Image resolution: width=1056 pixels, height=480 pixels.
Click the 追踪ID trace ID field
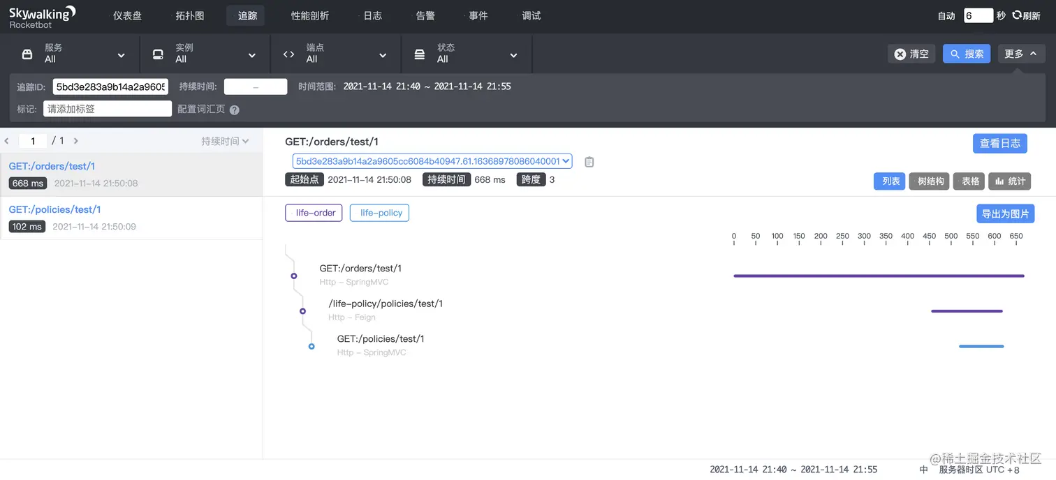click(110, 87)
